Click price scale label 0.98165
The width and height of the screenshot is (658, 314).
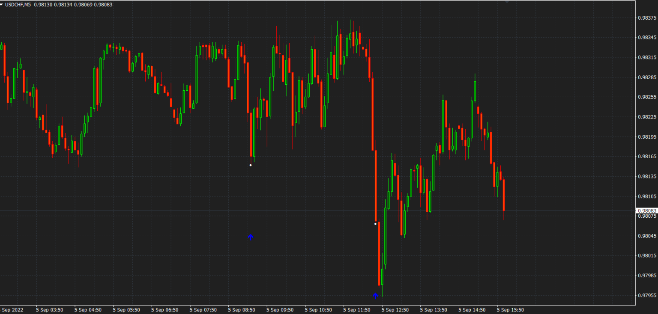647,157
